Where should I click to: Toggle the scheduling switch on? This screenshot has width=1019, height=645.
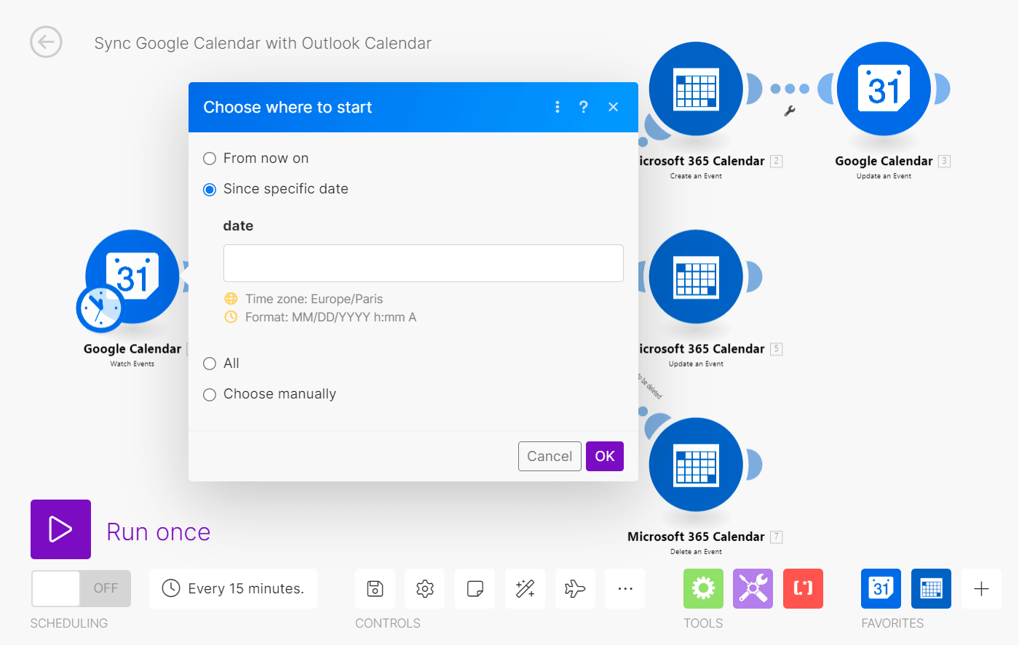81,588
